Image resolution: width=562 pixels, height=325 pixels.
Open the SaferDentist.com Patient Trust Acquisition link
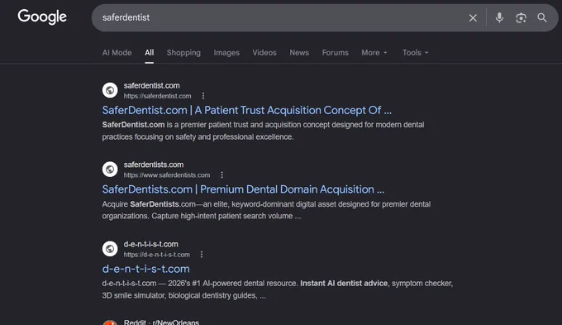click(x=246, y=110)
